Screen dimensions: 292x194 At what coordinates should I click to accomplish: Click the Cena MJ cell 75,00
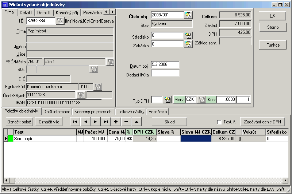coord(117,138)
